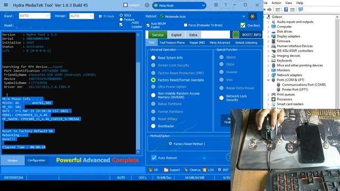Image resolution: width=340 pixels, height=191 pixels.
Task: Select the Processors device icon
Action: coord(274,99)
